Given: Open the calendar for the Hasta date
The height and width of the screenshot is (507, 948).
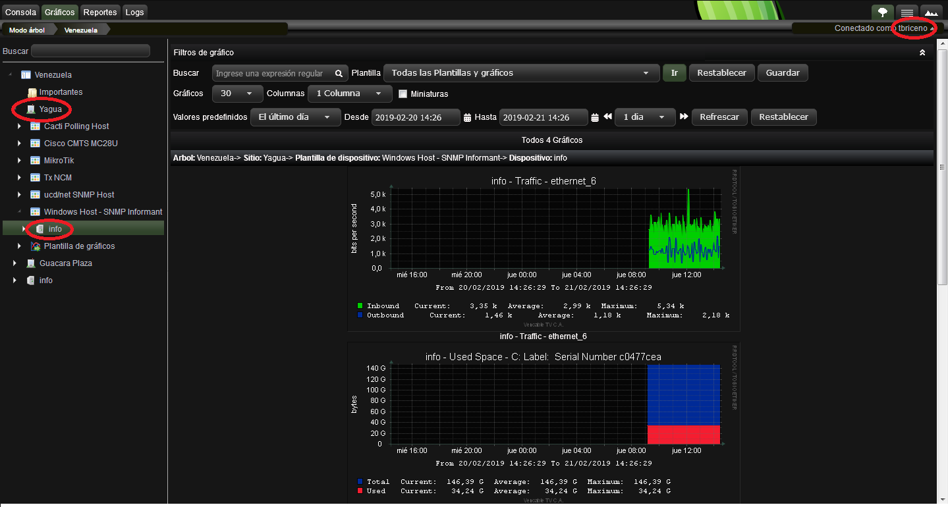Looking at the screenshot, I should tap(594, 117).
